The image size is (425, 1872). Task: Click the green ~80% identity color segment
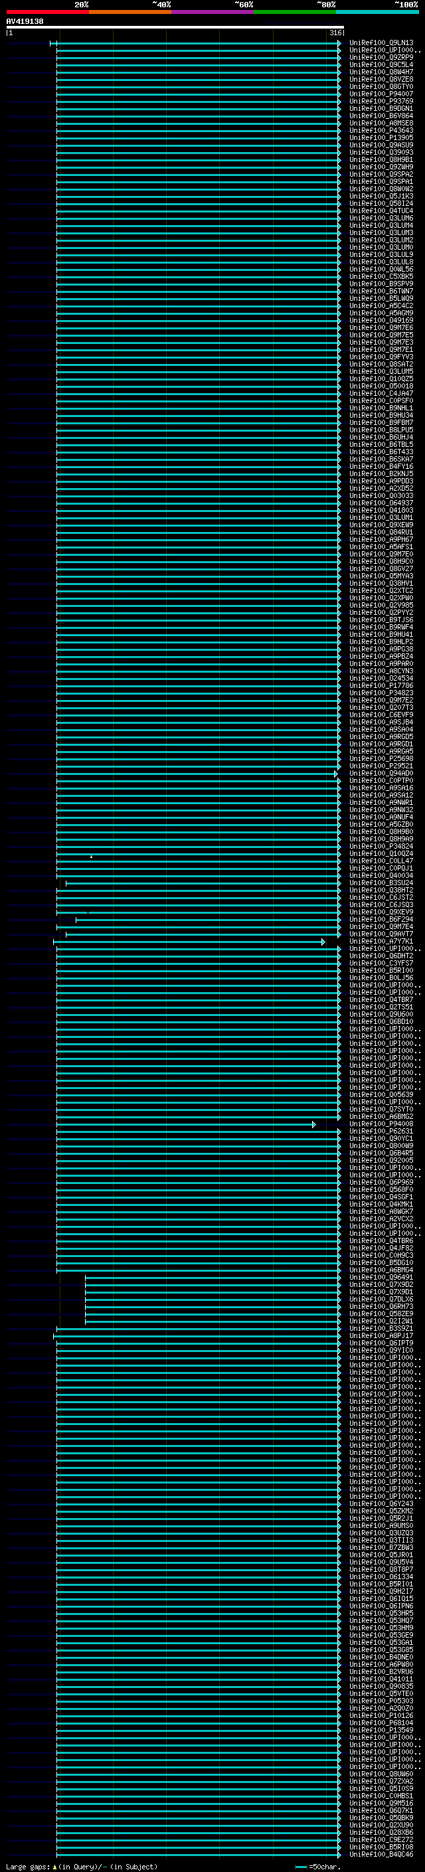[295, 12]
